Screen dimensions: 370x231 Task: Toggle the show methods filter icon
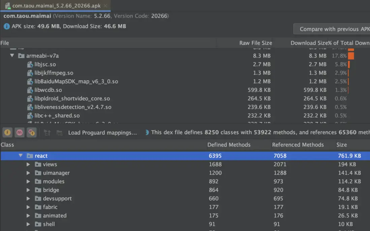point(20,133)
